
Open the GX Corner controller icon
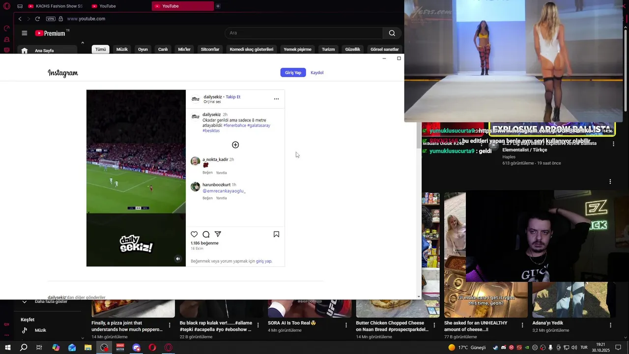[20, 6]
